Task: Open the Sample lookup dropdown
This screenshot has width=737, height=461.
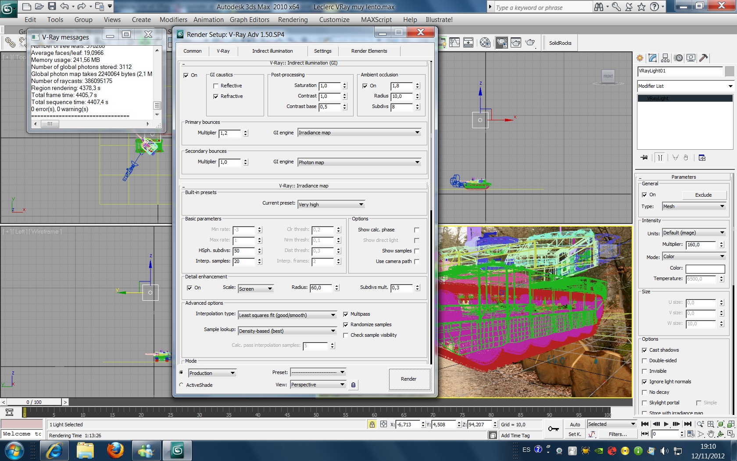Action: 287,331
